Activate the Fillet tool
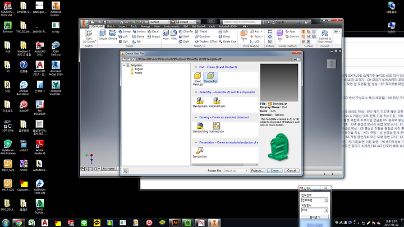Image resolution: width=404 pixels, height=227 pixels. pos(174,35)
